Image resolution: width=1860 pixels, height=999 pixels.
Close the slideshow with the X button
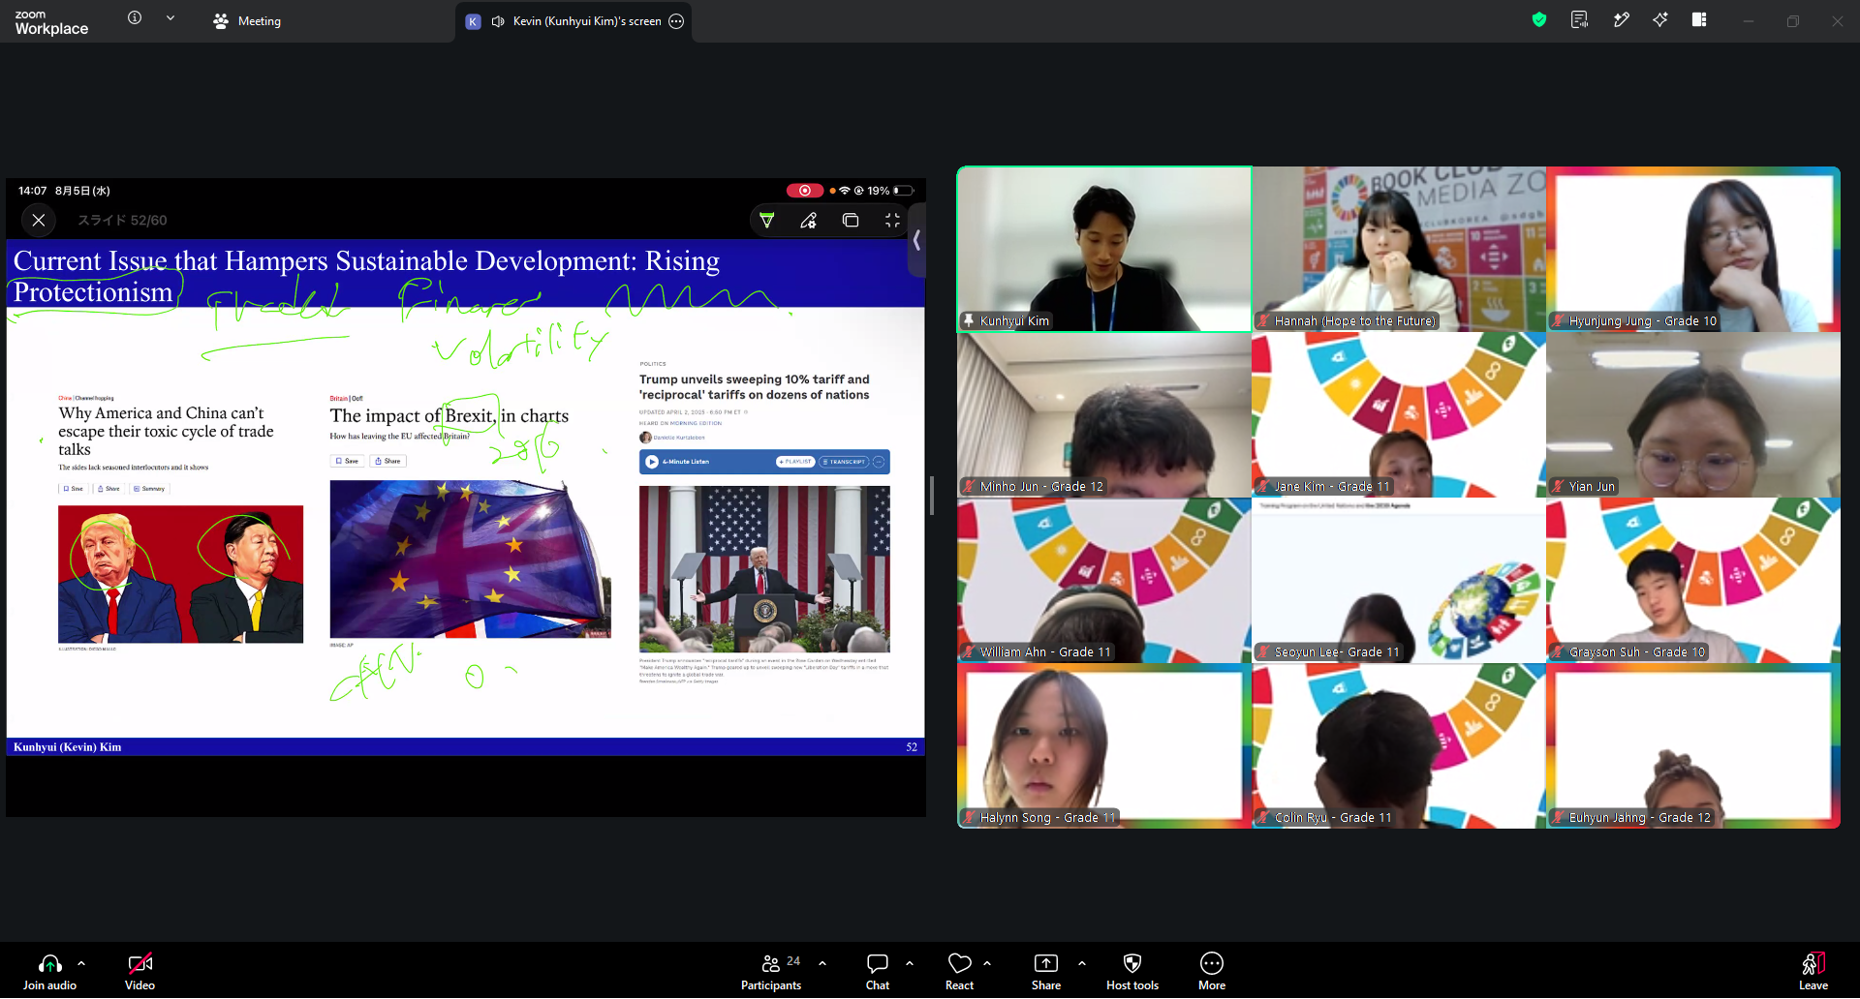(39, 221)
